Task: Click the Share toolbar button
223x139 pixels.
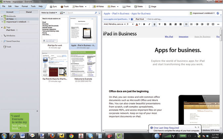Action: click(112, 7)
